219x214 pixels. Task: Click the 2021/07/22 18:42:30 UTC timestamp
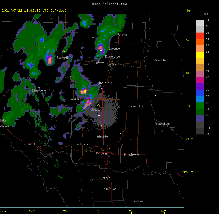[25, 11]
